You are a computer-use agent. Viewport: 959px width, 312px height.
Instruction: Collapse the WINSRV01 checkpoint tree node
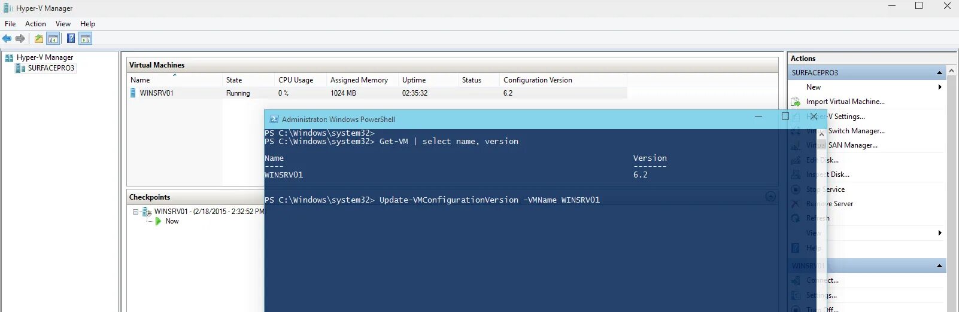(x=136, y=212)
